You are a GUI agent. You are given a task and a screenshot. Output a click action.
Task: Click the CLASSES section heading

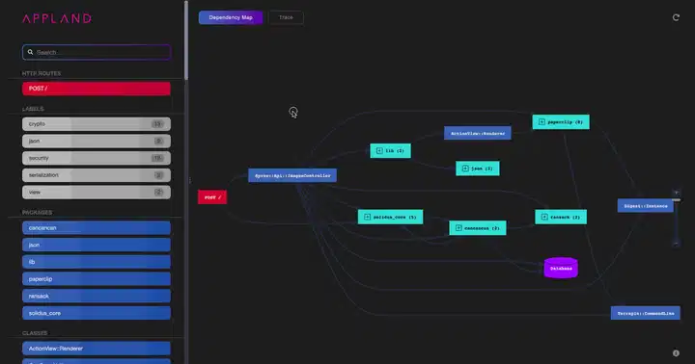tap(35, 333)
